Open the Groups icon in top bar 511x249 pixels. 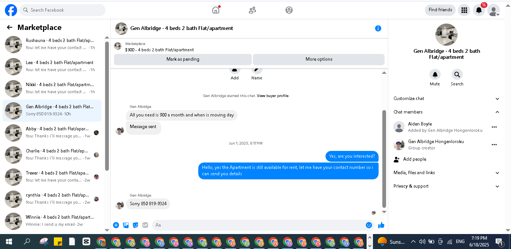pos(289,10)
